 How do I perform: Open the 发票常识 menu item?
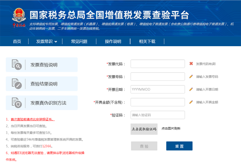[x=44, y=41]
